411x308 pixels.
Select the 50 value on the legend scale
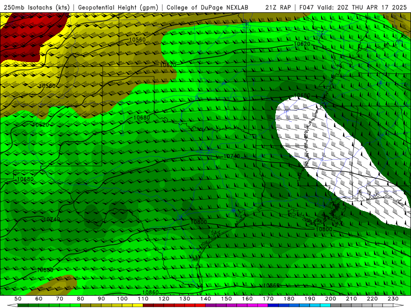pyautogui.click(x=17, y=299)
